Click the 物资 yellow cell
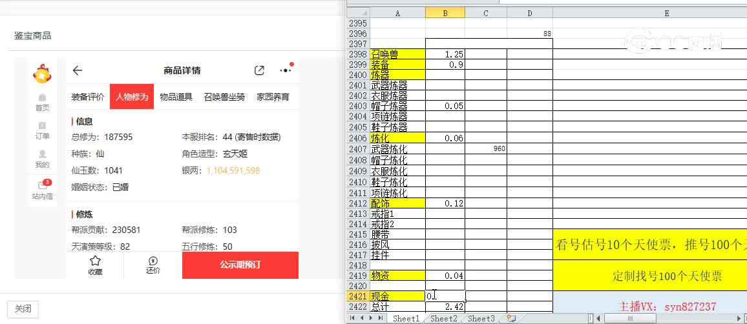This screenshot has width=747, height=324. pyautogui.click(x=398, y=276)
